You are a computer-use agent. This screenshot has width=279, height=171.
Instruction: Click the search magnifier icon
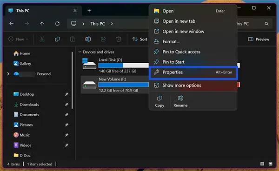pyautogui.click(x=266, y=24)
